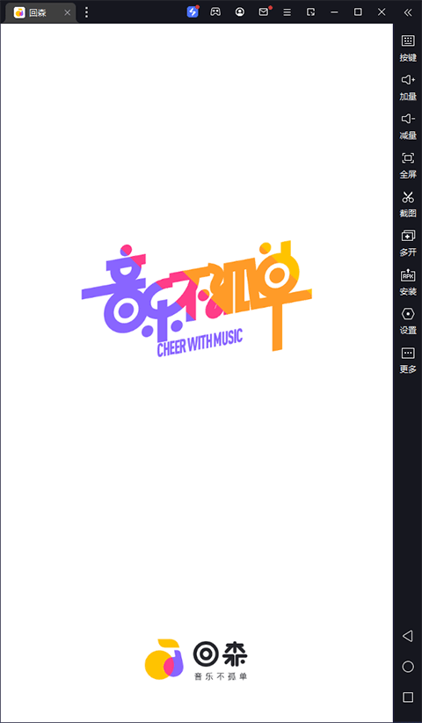Enter fullscreen with the 全屏 icon
422x723 pixels.
pyautogui.click(x=408, y=165)
